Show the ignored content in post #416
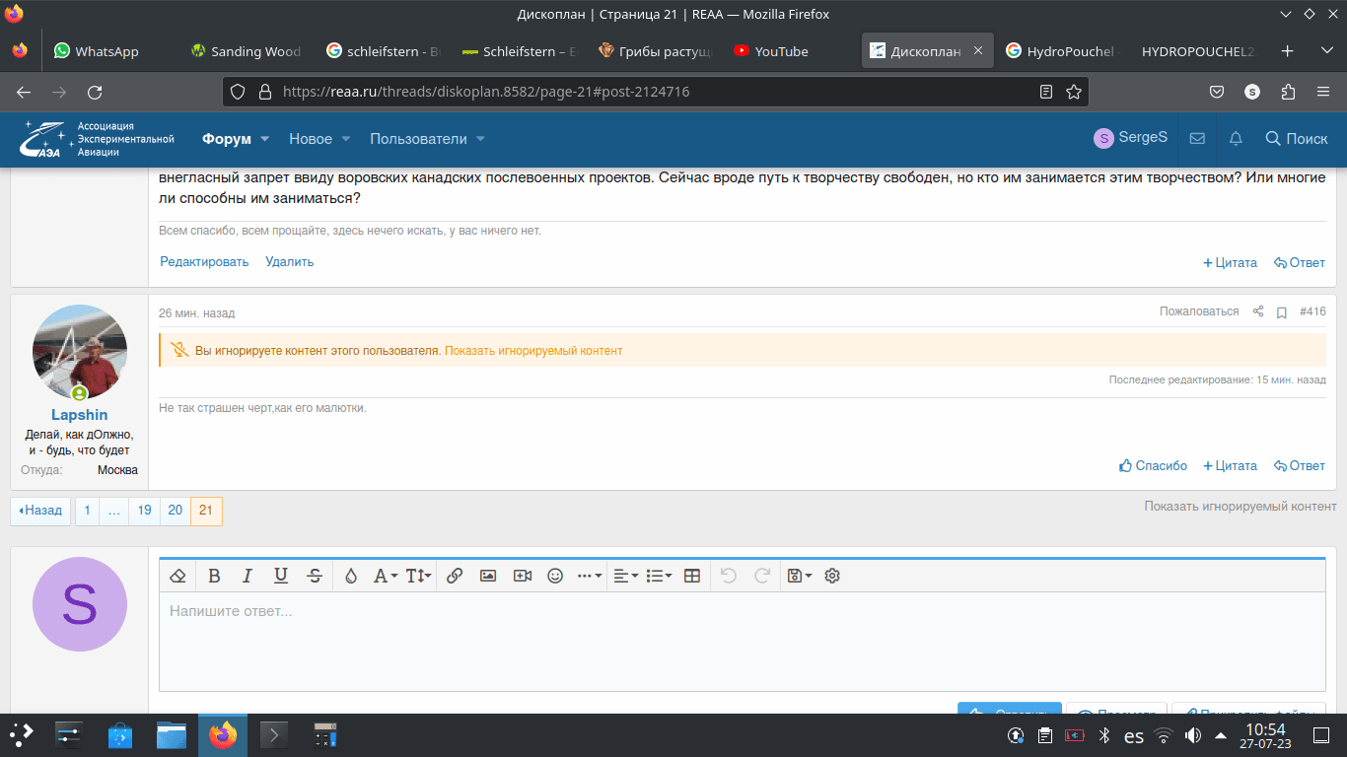Image resolution: width=1347 pixels, height=757 pixels. click(534, 350)
